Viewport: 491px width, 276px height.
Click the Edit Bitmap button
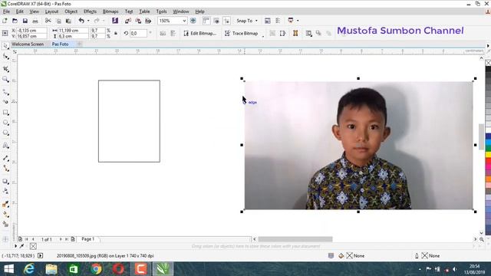coord(199,33)
